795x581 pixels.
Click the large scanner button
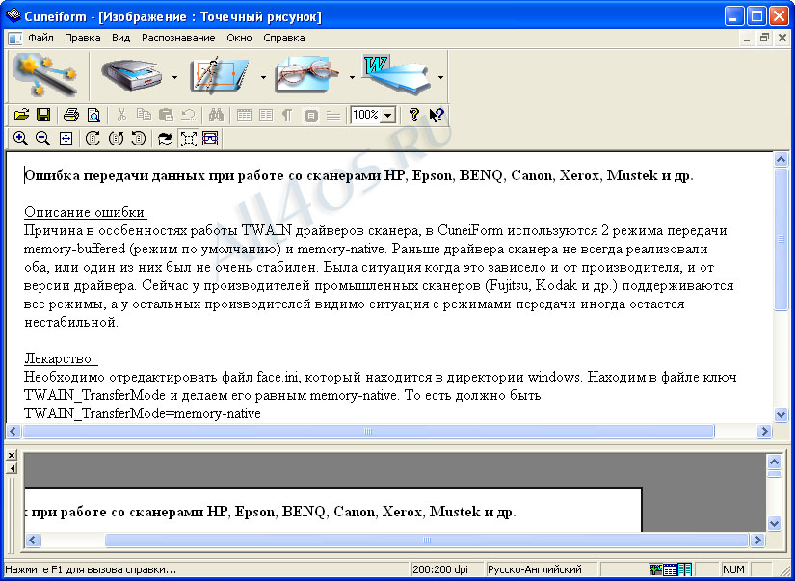131,76
